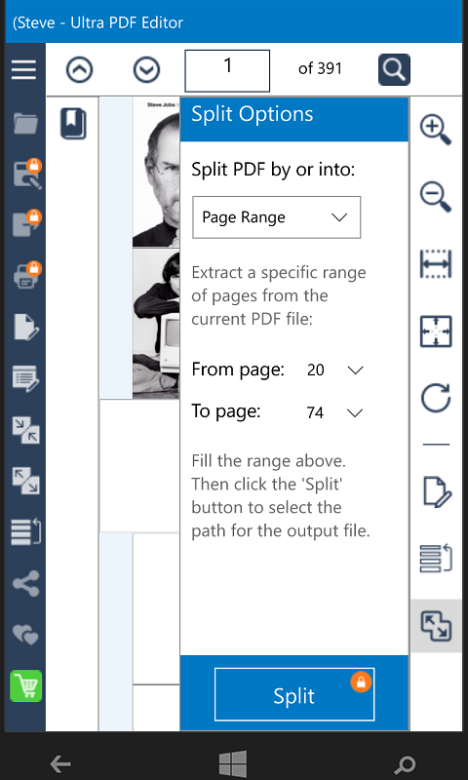Image resolution: width=468 pixels, height=780 pixels.
Task: Open the bookmarks panel icon
Action: [73, 124]
